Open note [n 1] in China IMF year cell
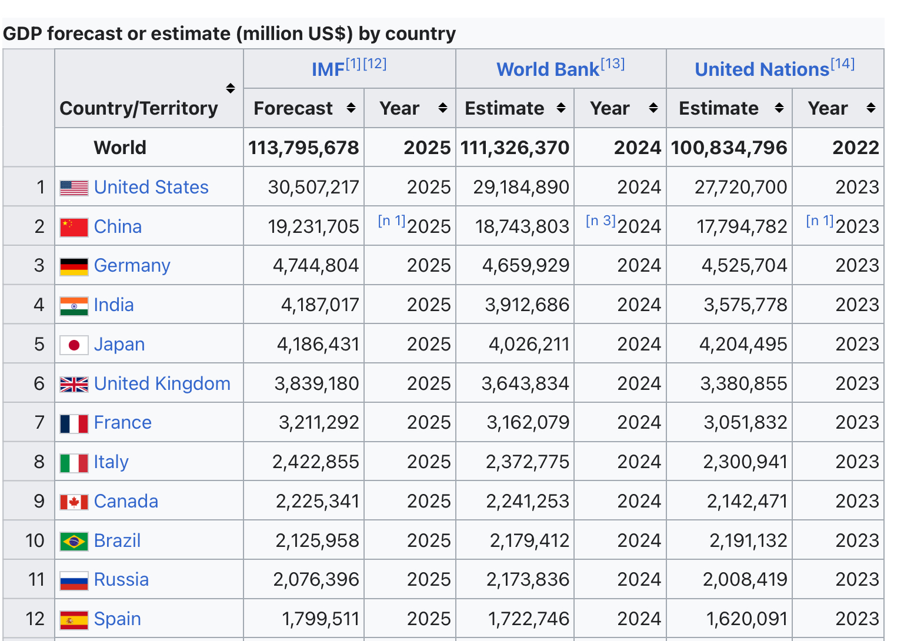Image resolution: width=904 pixels, height=641 pixels. click(392, 221)
